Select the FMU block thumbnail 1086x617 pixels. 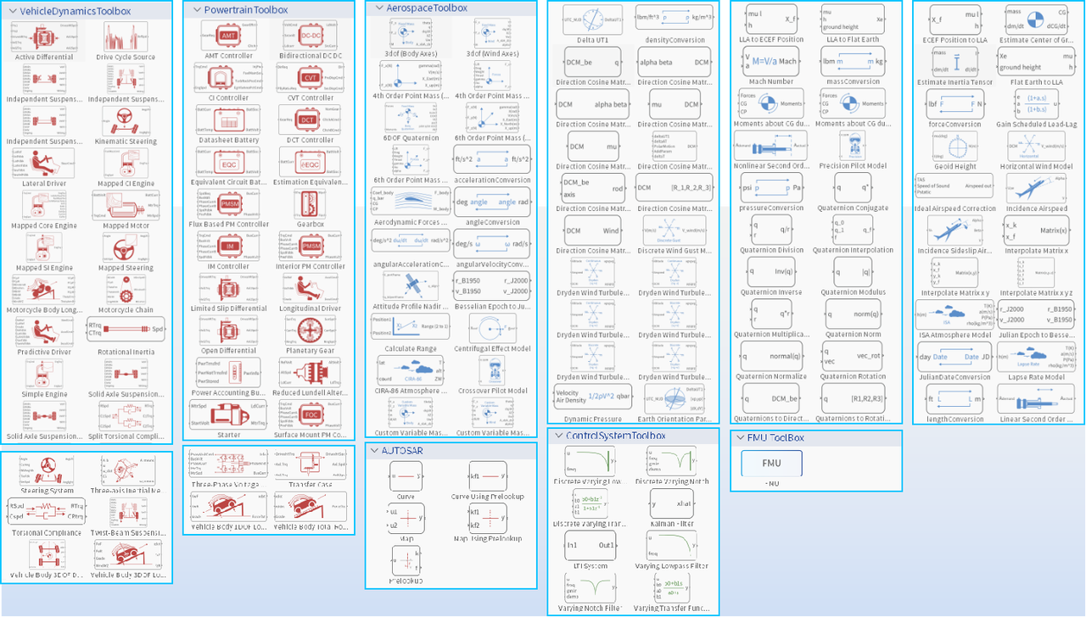(x=770, y=464)
